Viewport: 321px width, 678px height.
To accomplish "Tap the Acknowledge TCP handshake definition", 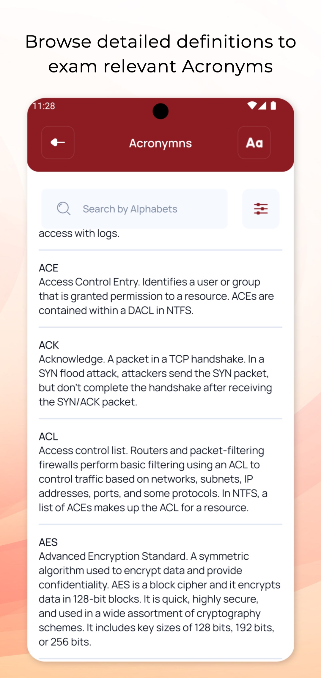I will click(x=155, y=380).
